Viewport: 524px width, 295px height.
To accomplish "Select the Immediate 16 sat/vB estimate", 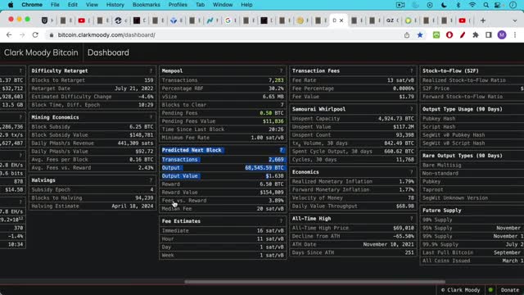I will click(270, 230).
